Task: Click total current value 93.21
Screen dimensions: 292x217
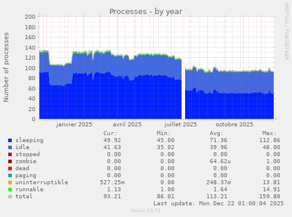Action: coord(112,197)
